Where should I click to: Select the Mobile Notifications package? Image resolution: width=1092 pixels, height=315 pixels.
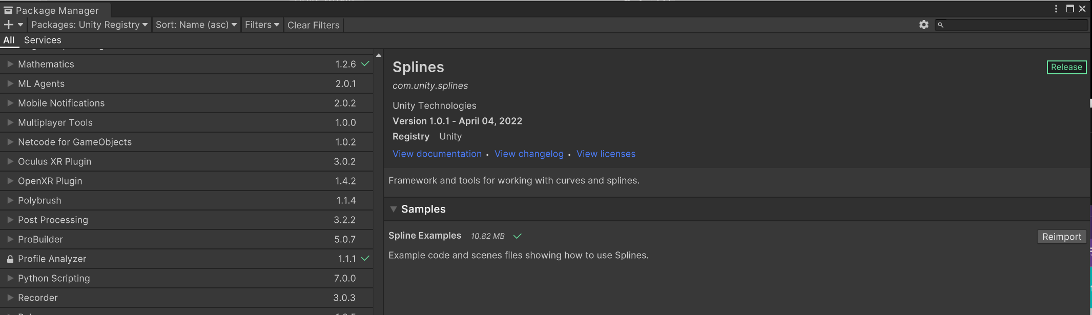coord(187,103)
